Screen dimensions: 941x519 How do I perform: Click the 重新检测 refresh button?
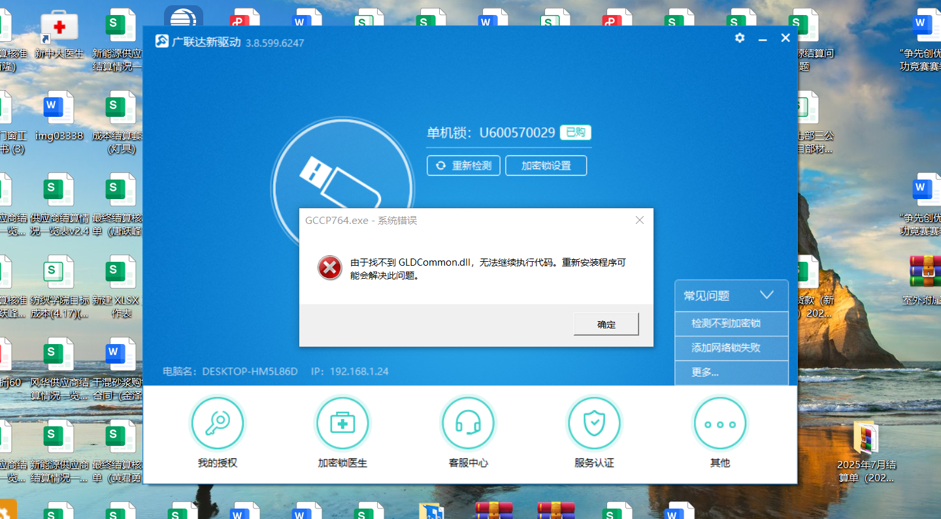463,166
